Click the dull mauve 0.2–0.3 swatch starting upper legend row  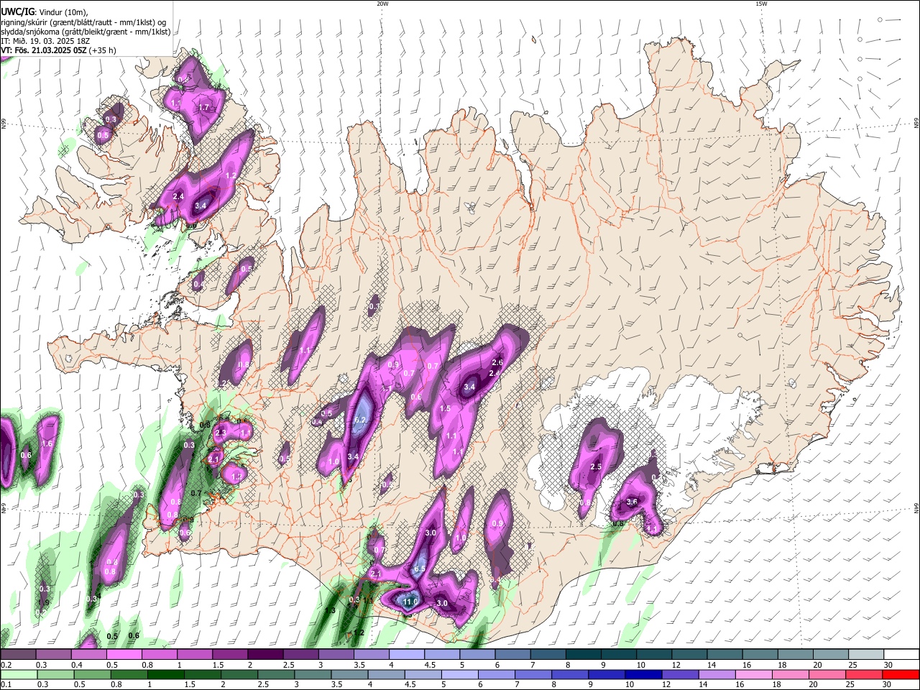tap(17, 654)
